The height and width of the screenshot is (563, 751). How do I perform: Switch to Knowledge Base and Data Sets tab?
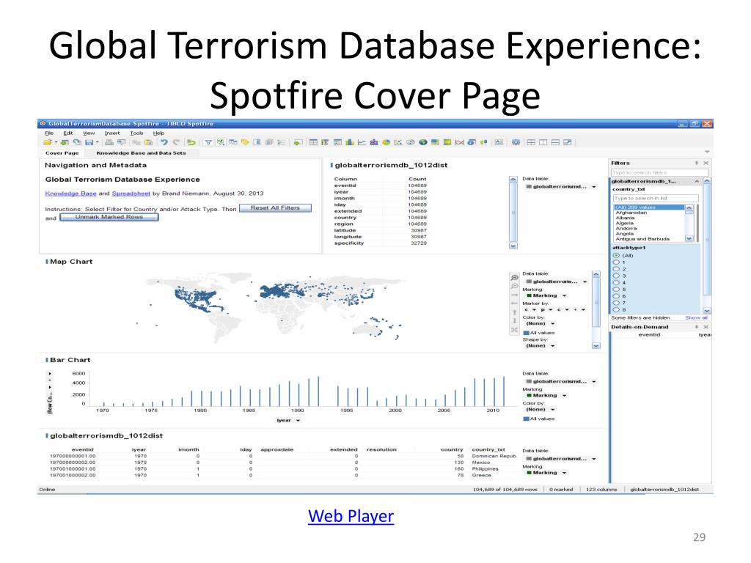(142, 153)
